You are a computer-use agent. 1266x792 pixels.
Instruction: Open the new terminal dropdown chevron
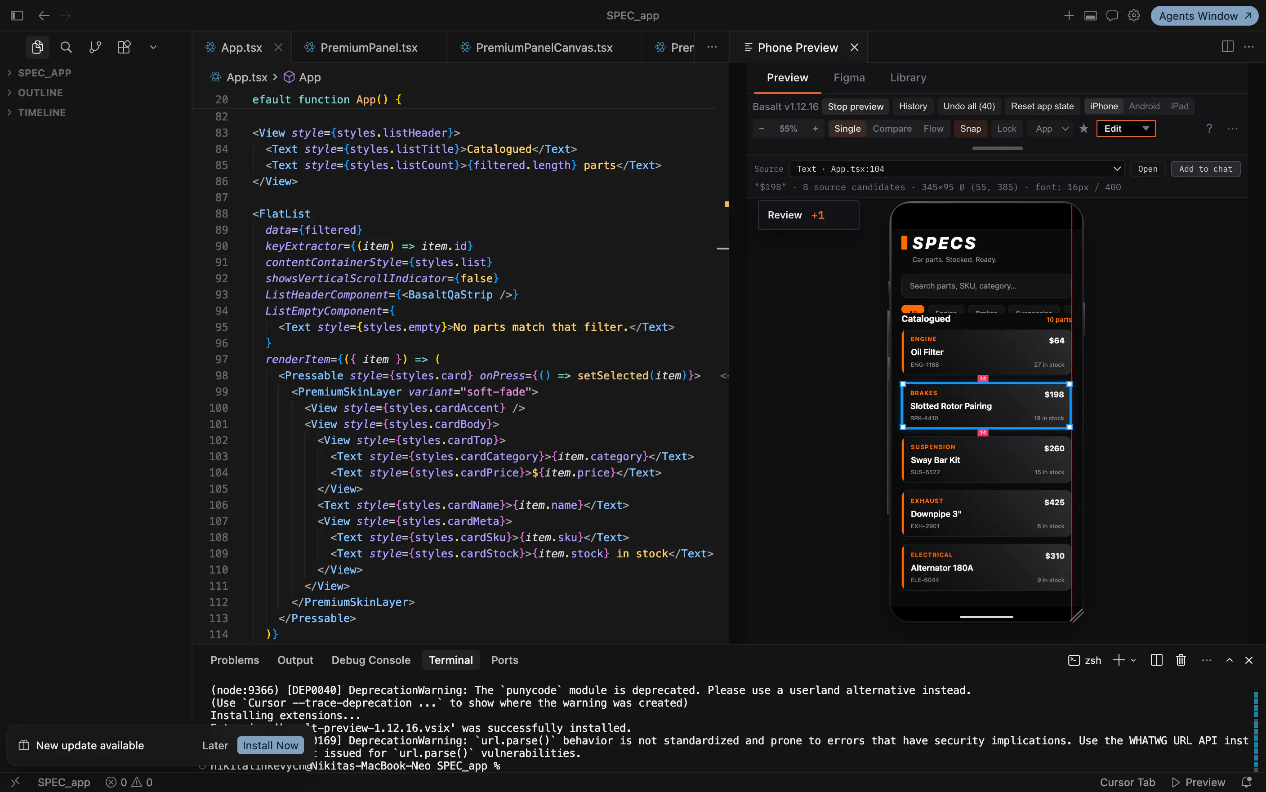click(1133, 660)
